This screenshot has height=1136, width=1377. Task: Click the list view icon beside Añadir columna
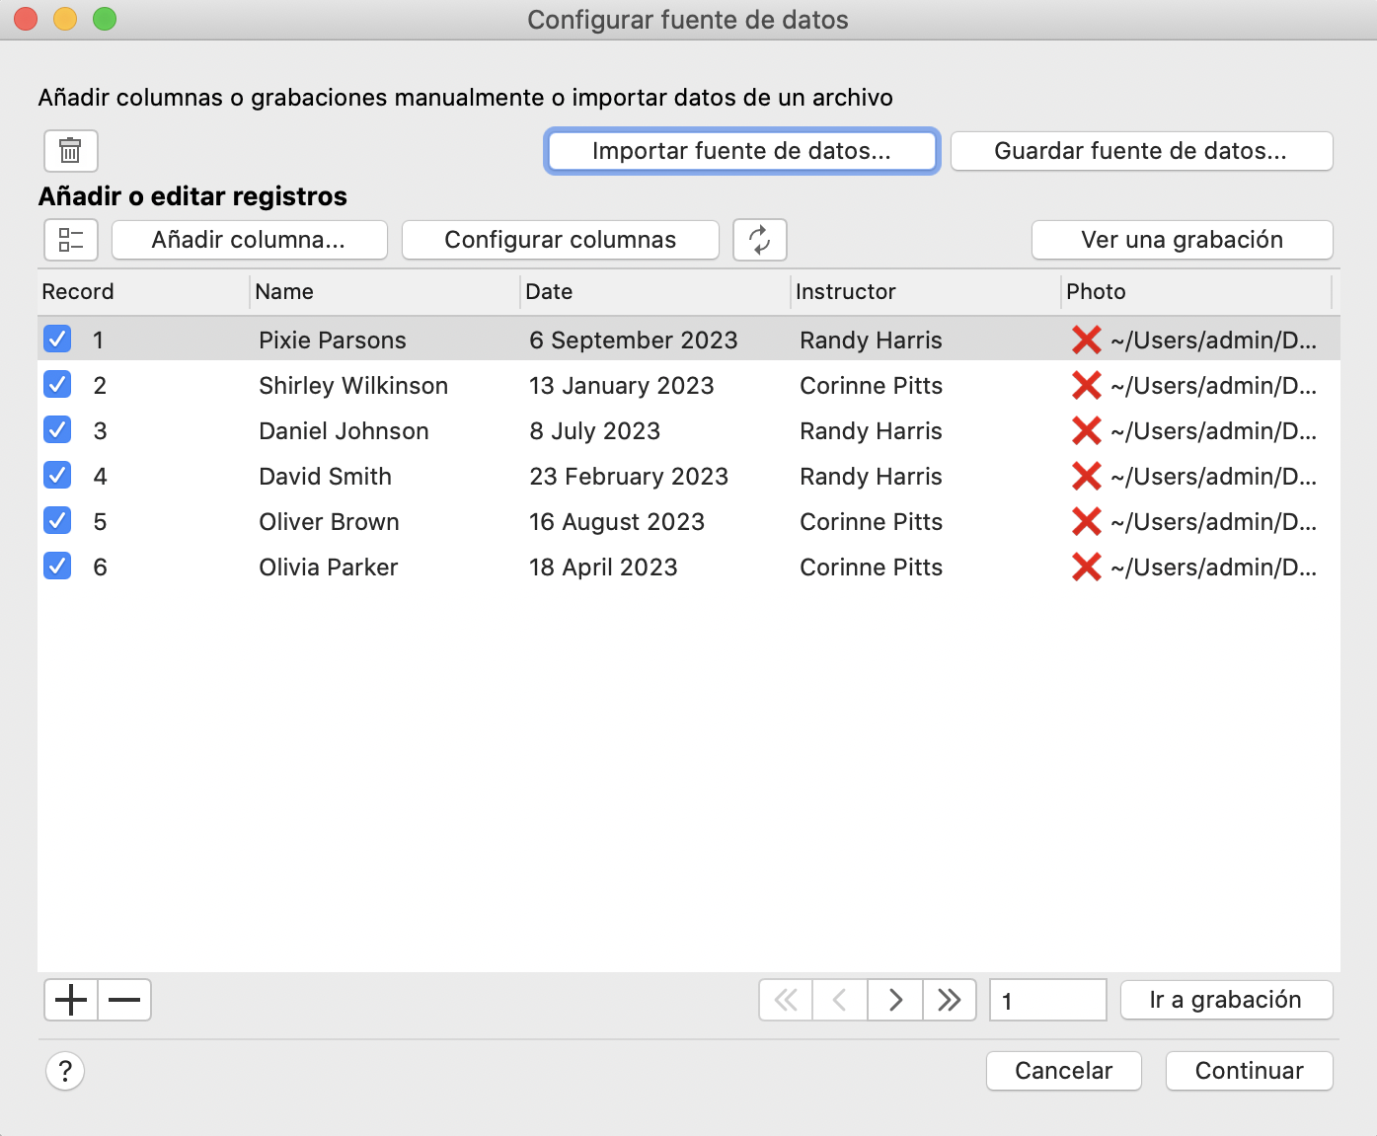click(70, 240)
